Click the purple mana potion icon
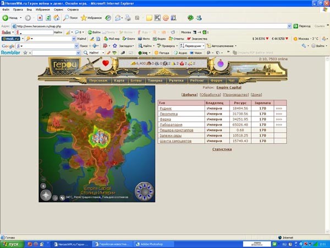The width and height of the screenshot is (330, 248). [x=221, y=64]
